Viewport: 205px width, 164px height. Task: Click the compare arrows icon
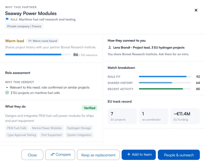pos(53,155)
